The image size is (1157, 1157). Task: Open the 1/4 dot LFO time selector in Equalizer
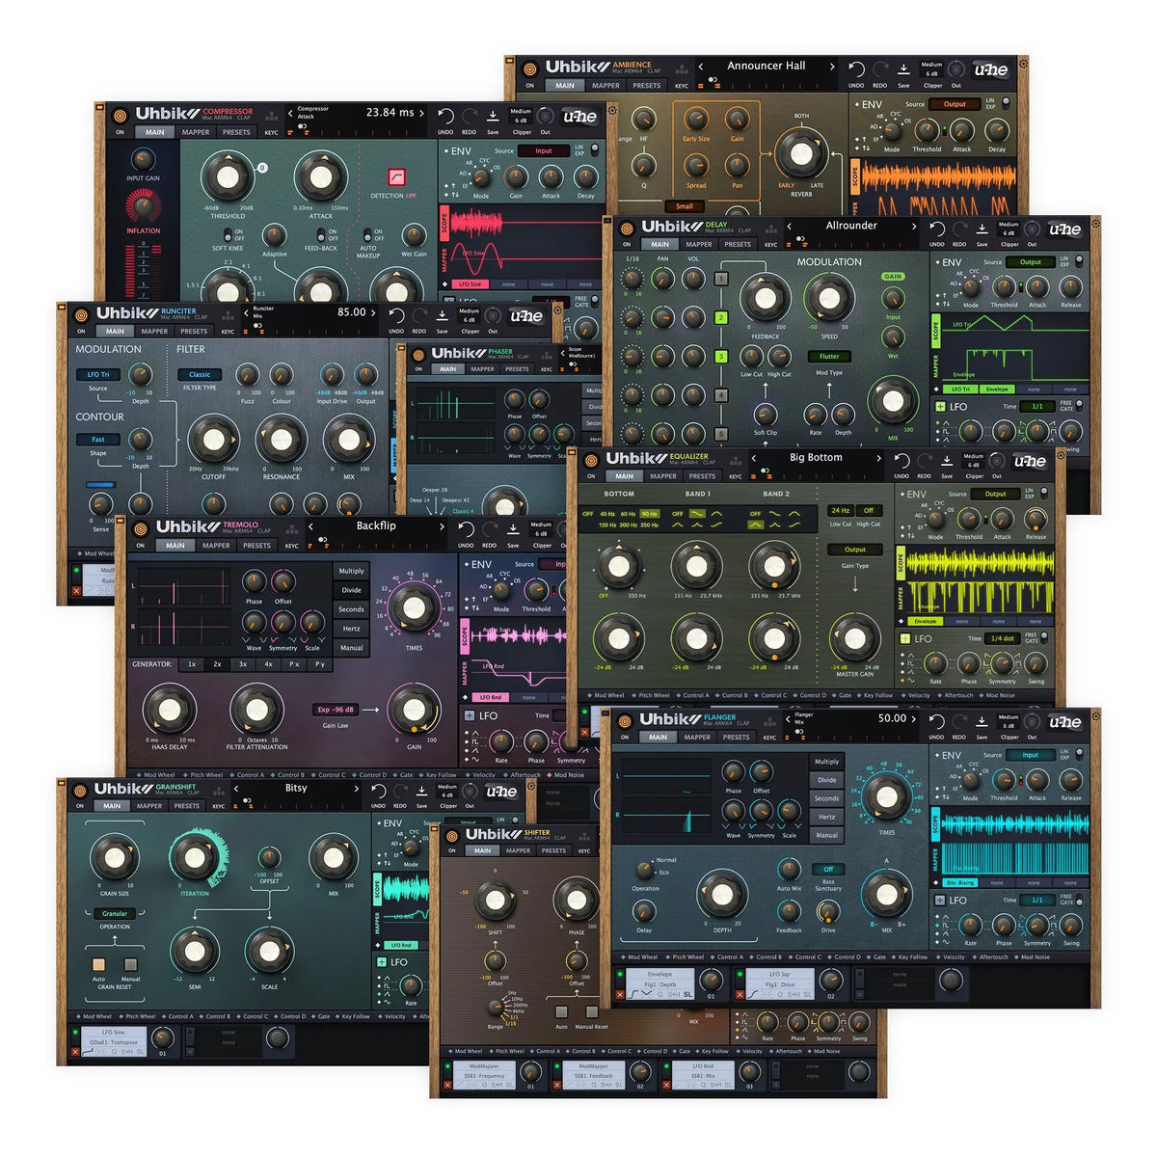tap(1003, 638)
